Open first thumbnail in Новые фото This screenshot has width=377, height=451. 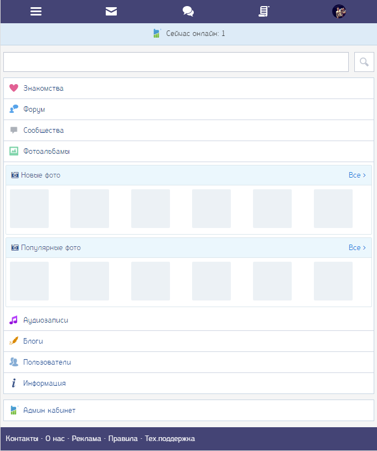[x=29, y=209]
